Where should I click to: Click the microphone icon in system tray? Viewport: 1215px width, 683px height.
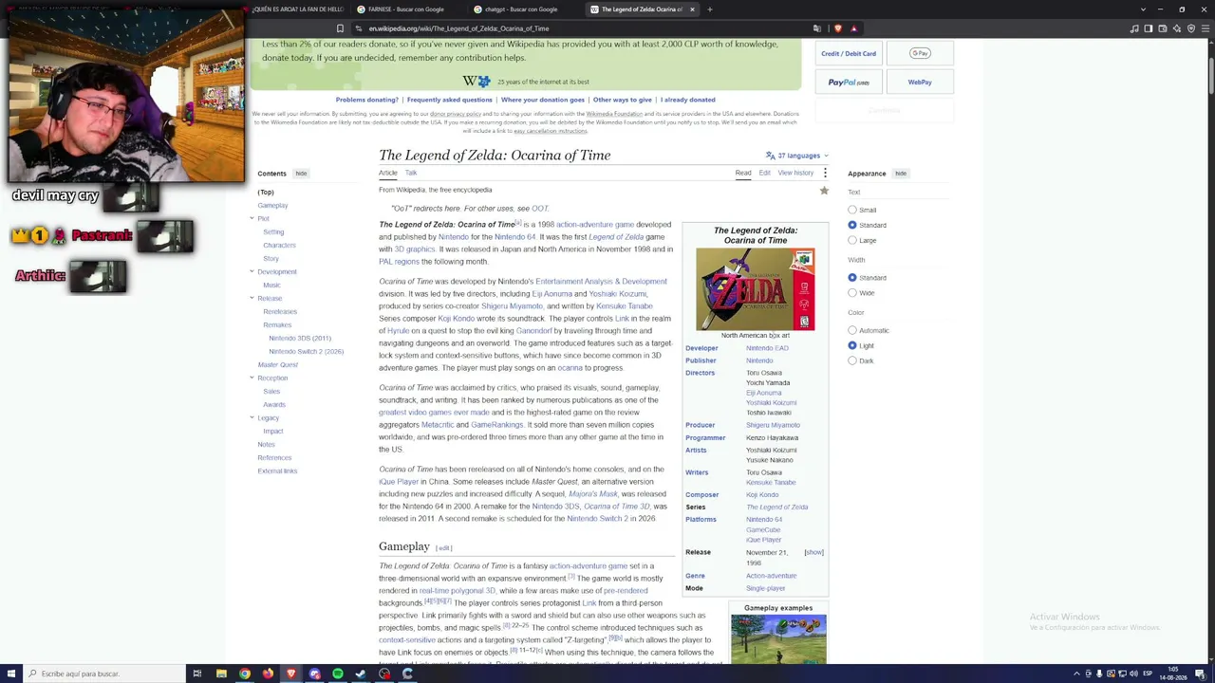[1099, 674]
